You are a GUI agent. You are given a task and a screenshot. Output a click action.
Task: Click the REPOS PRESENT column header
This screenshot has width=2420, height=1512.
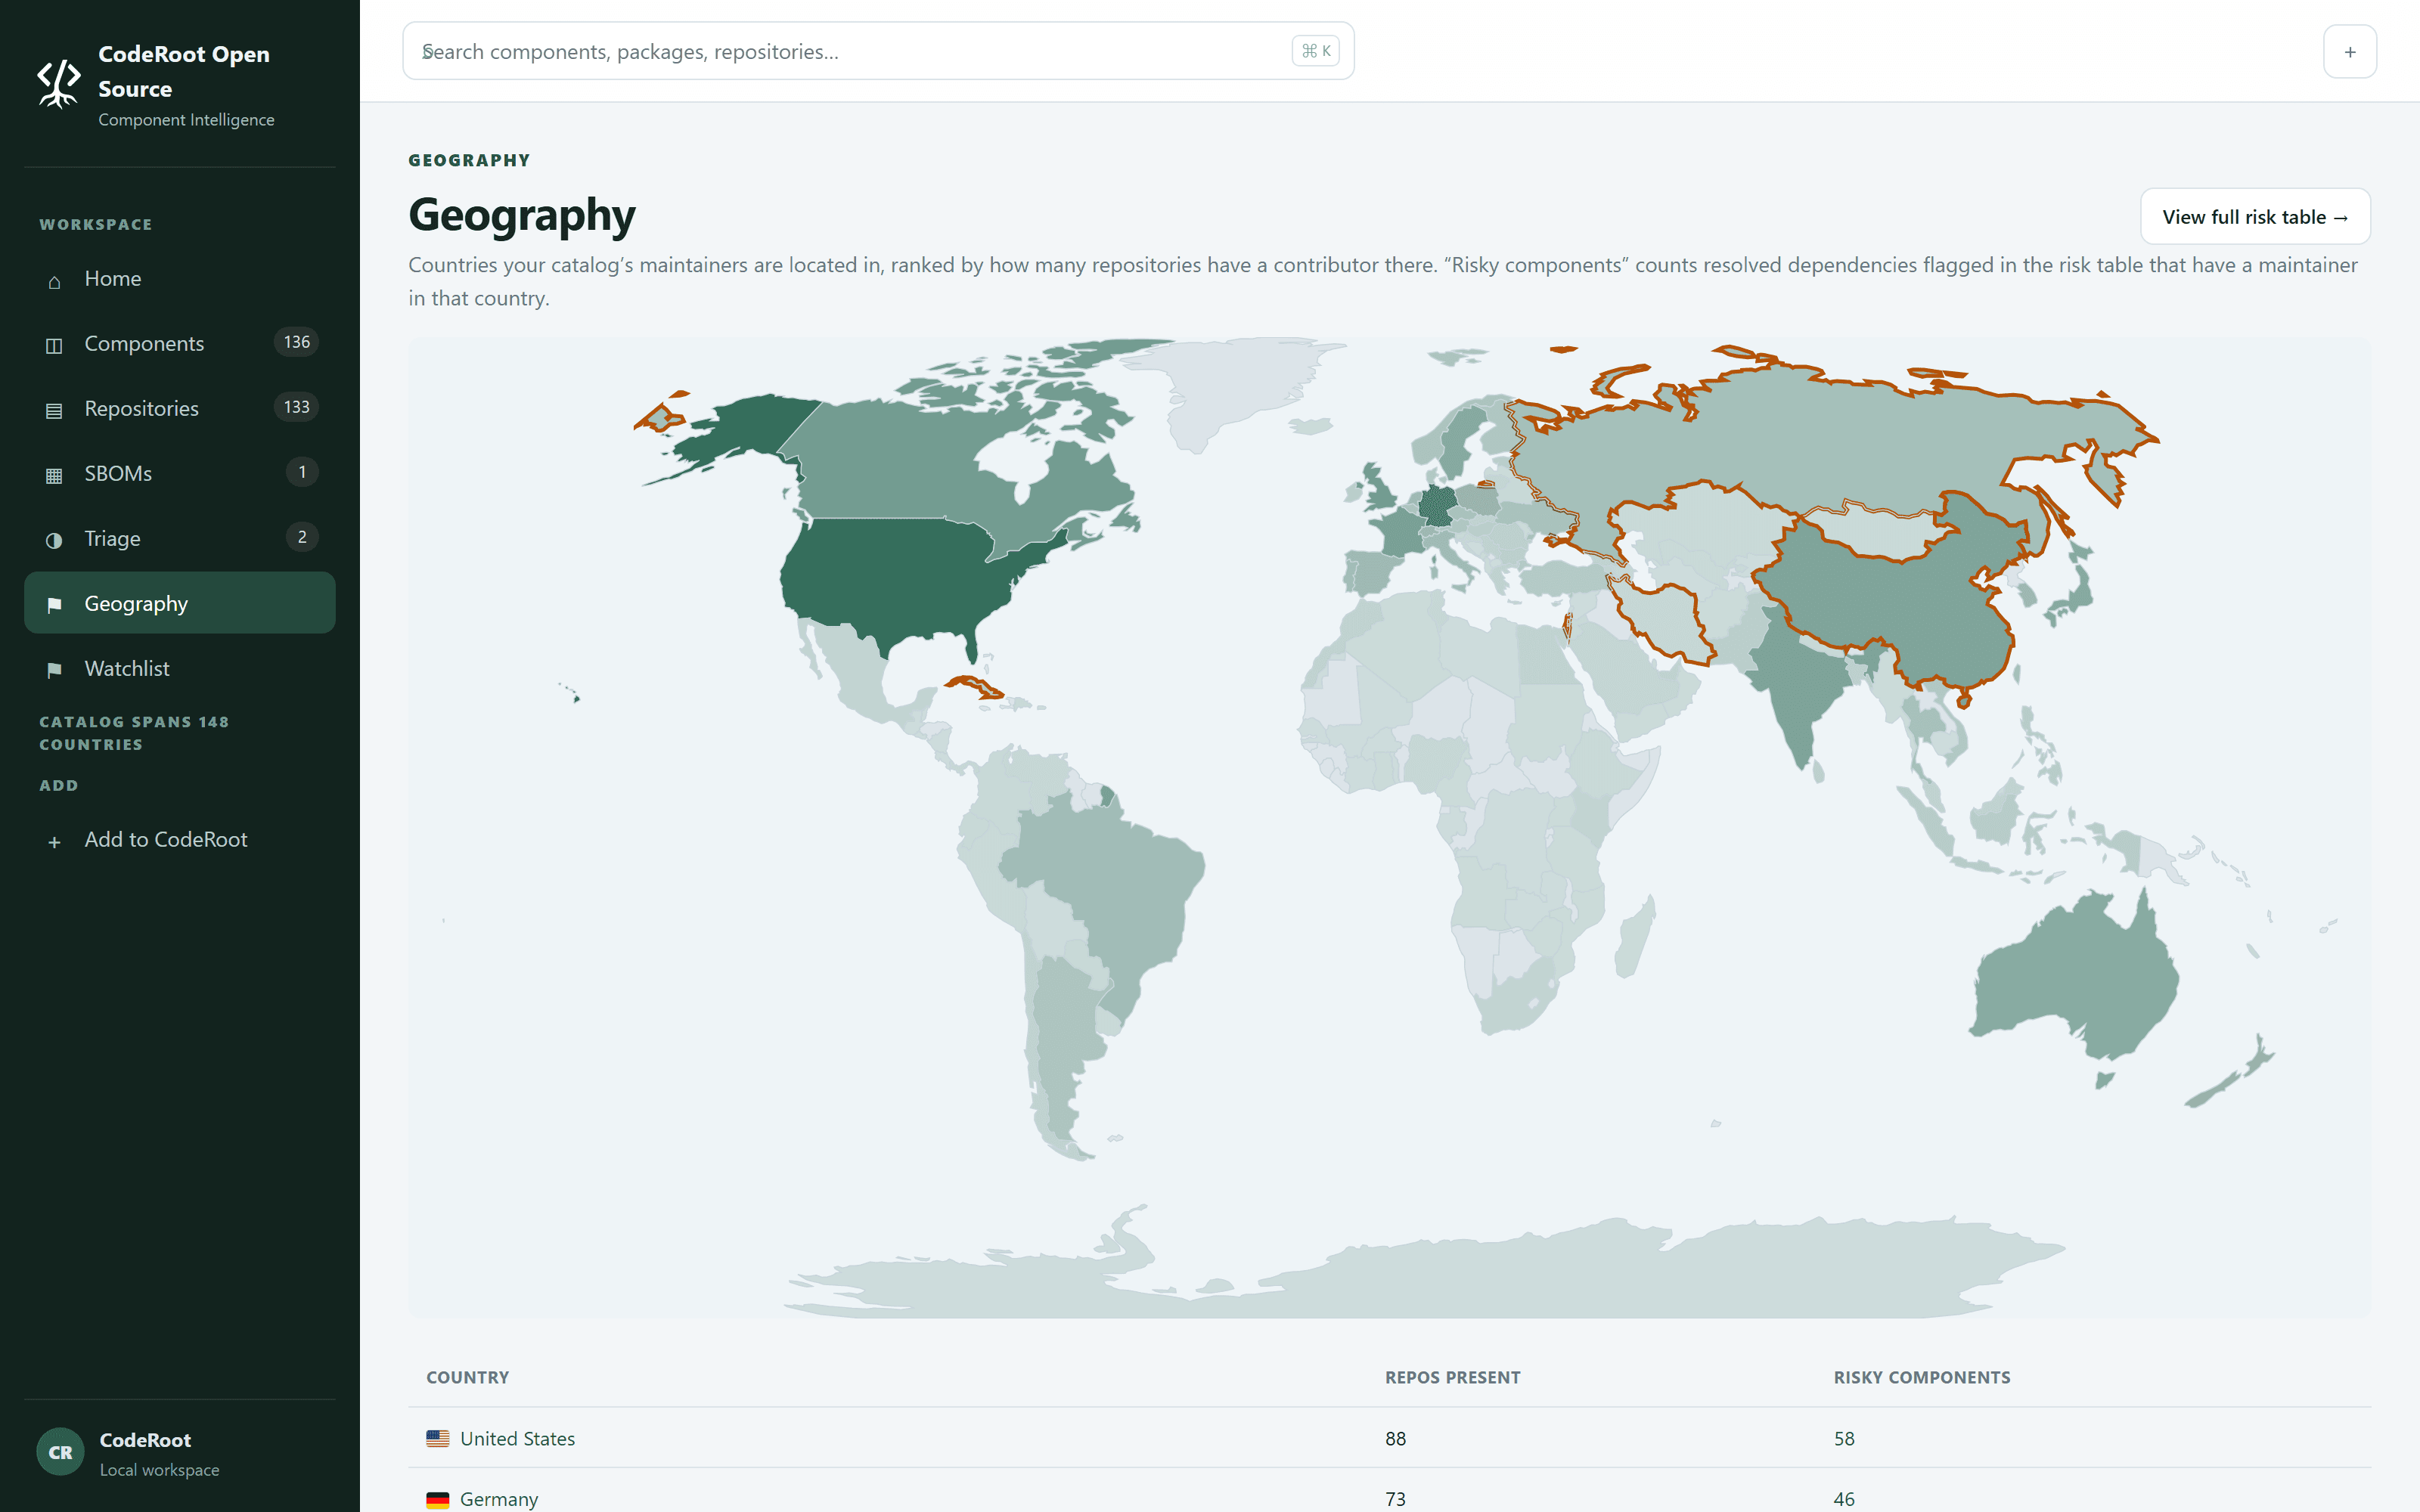click(x=1452, y=1377)
